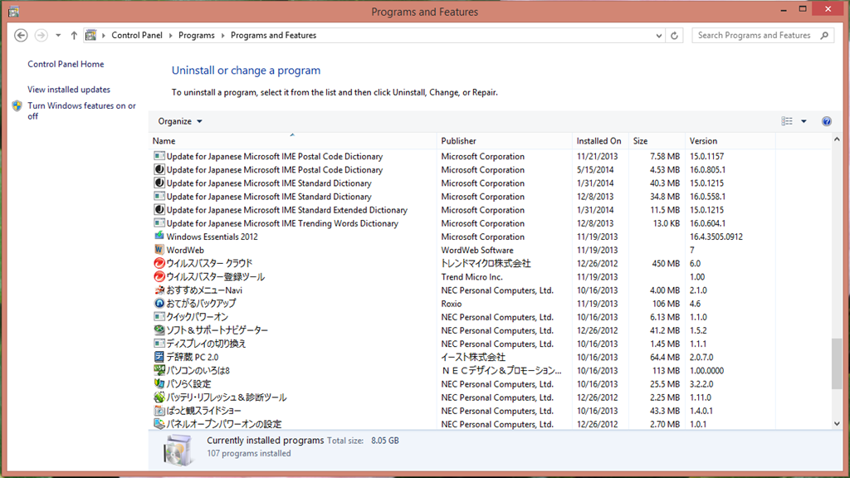Click the installed programs summary icon
Screen dimensions: 850x478
coord(178,450)
